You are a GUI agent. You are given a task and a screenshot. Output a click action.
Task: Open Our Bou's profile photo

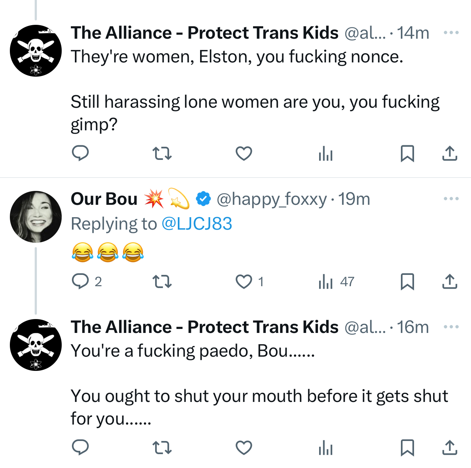point(36,217)
